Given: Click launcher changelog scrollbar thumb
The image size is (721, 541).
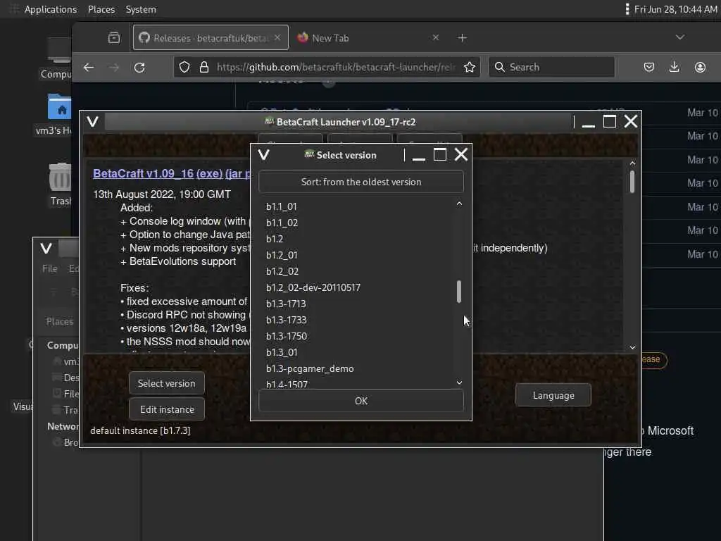Looking at the screenshot, I should tap(632, 182).
